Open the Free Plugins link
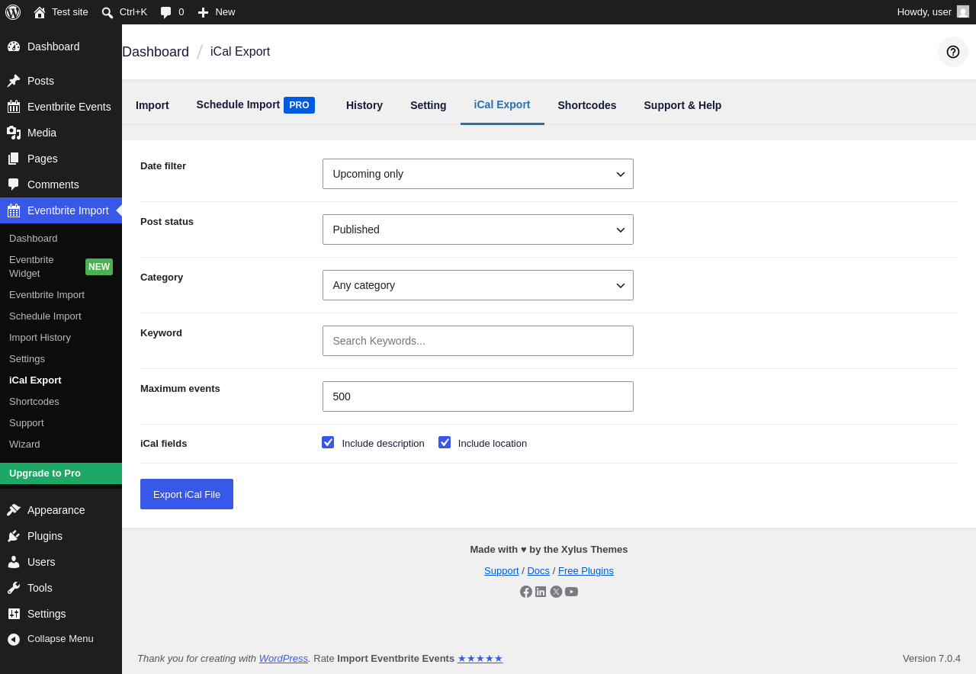This screenshot has height=674, width=976. (586, 570)
